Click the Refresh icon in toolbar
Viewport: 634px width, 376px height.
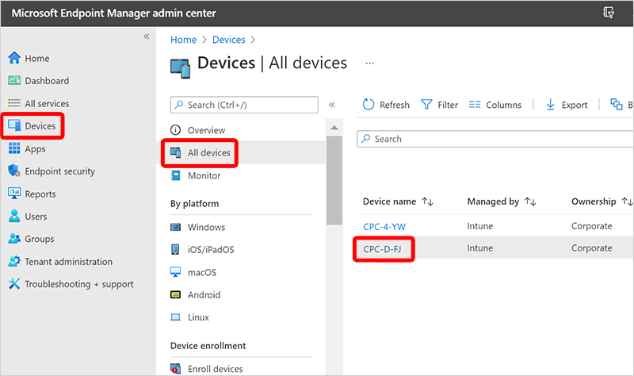(x=369, y=105)
